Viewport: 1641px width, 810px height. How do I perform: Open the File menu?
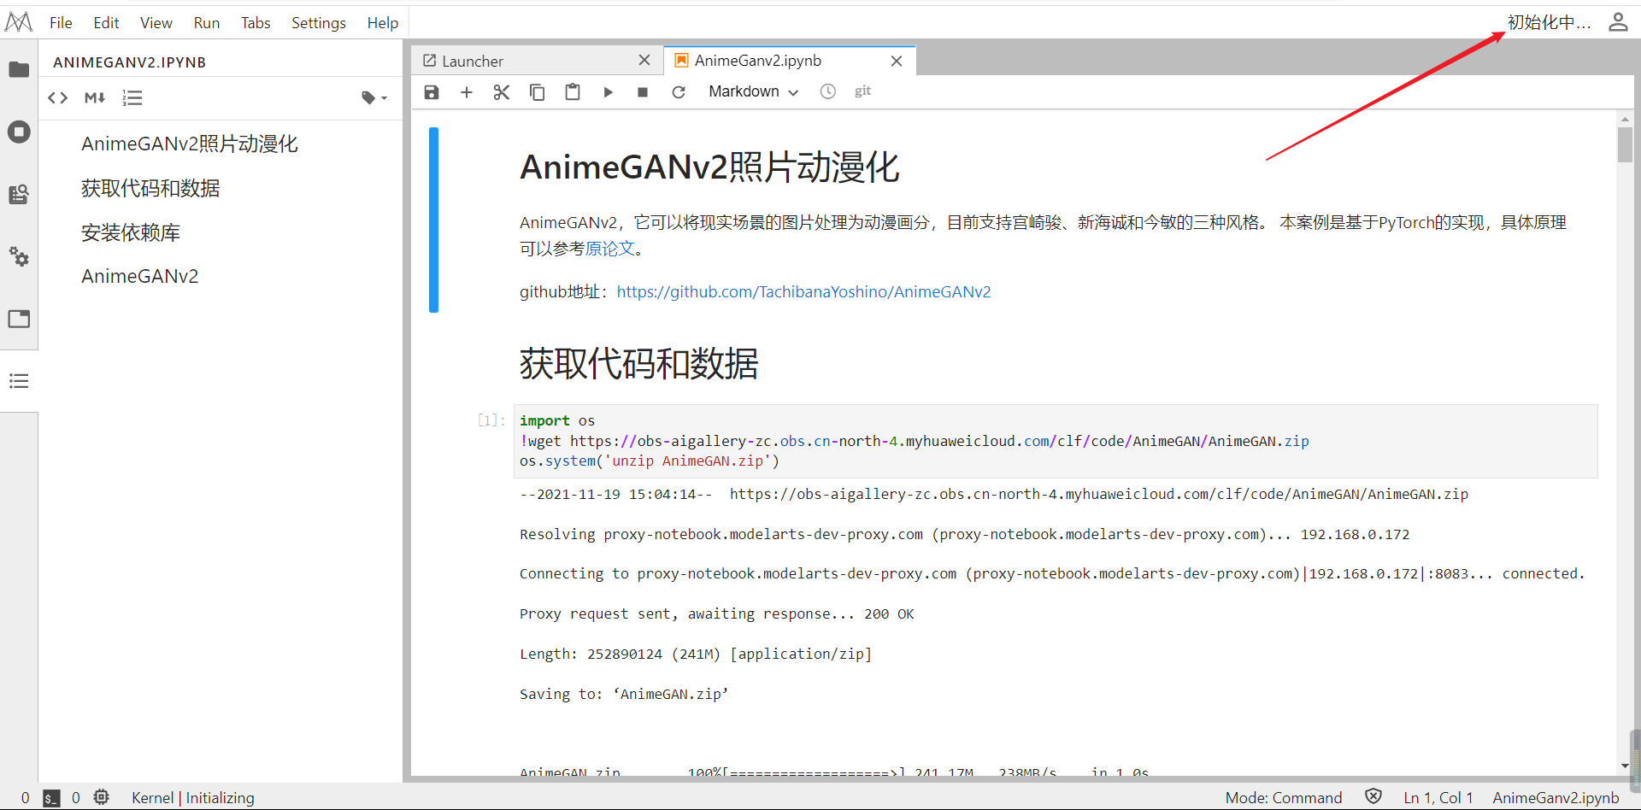[61, 23]
